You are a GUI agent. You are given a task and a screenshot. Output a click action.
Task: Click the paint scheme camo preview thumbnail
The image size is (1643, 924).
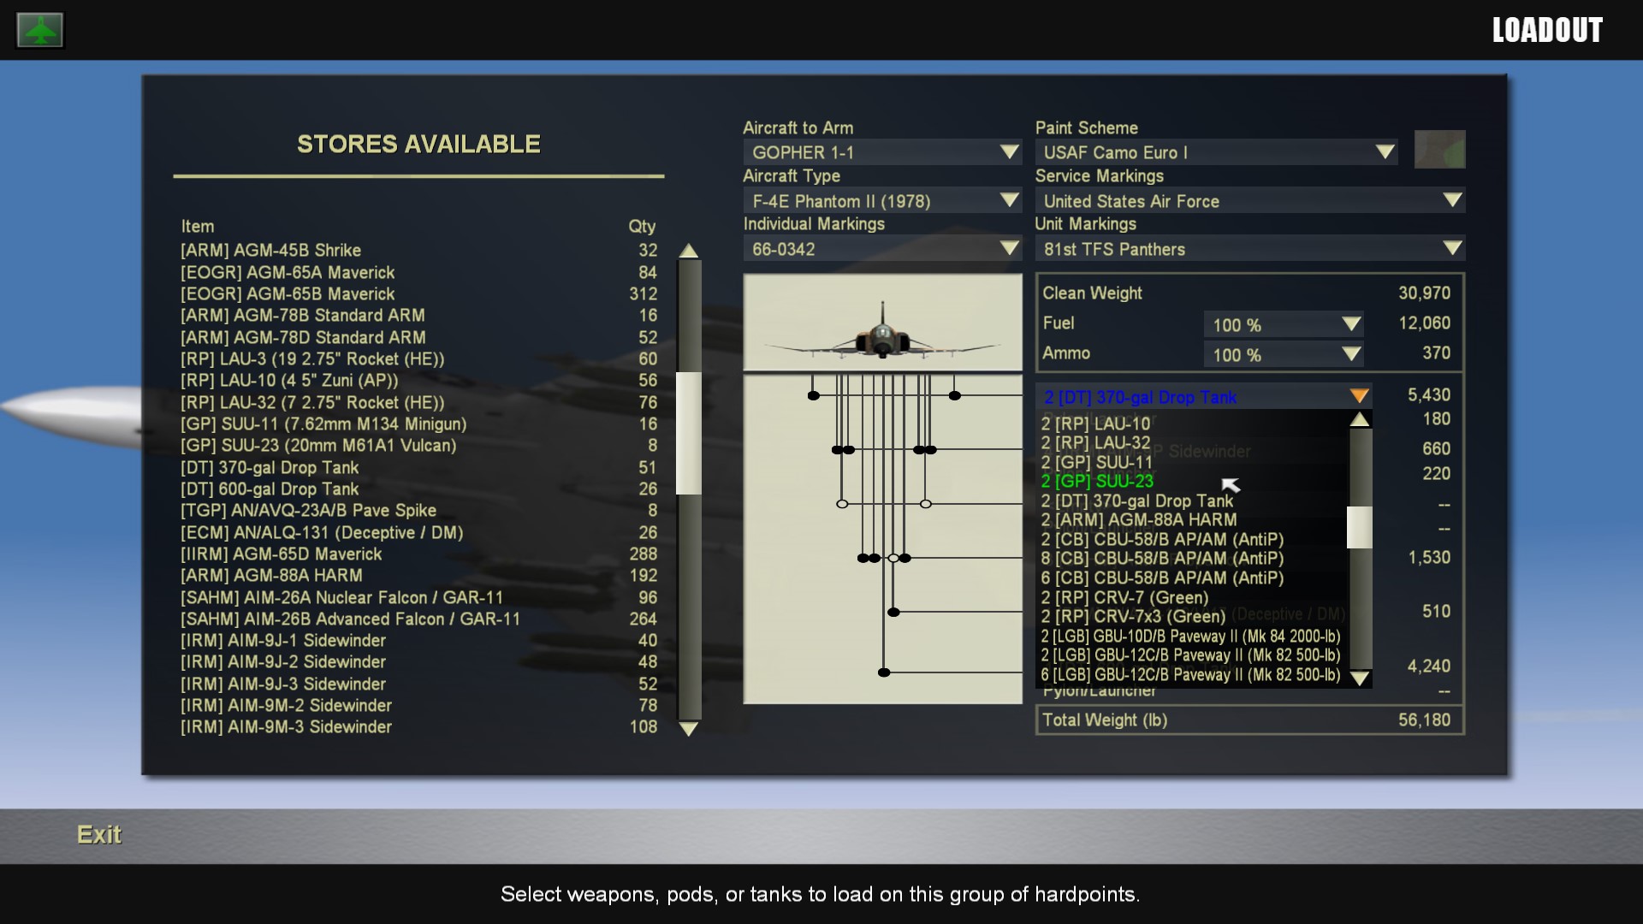click(x=1439, y=149)
